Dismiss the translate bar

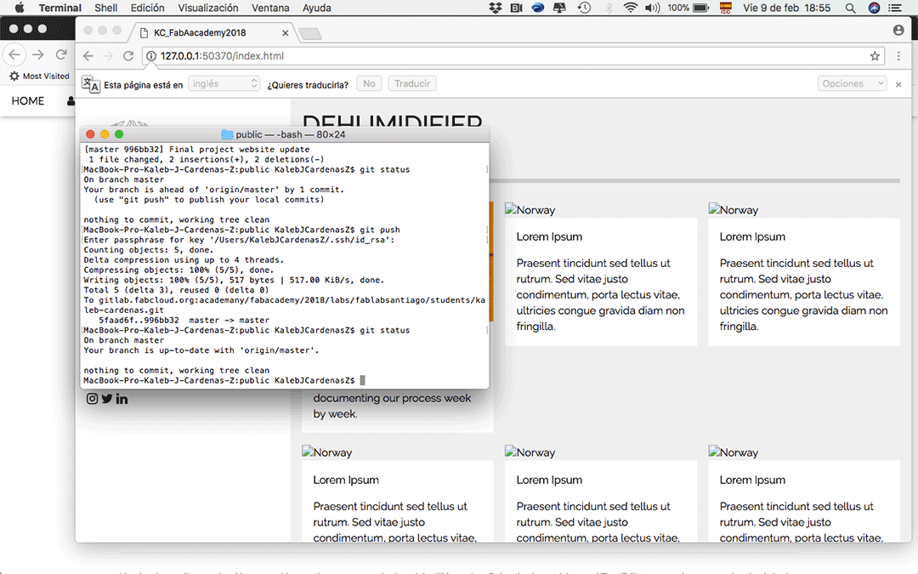pyautogui.click(x=898, y=84)
